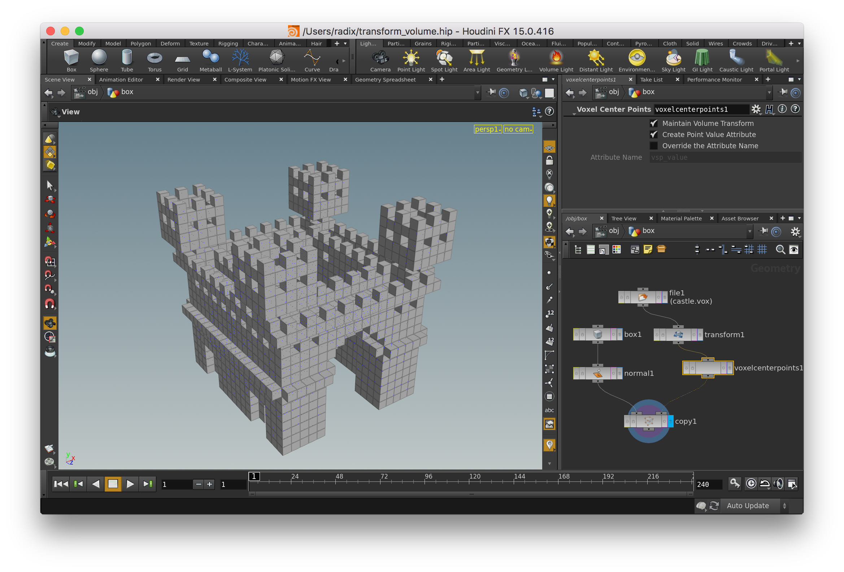Choose the viewport Select arrow tool
Image resolution: width=844 pixels, height=572 pixels.
[x=50, y=185]
